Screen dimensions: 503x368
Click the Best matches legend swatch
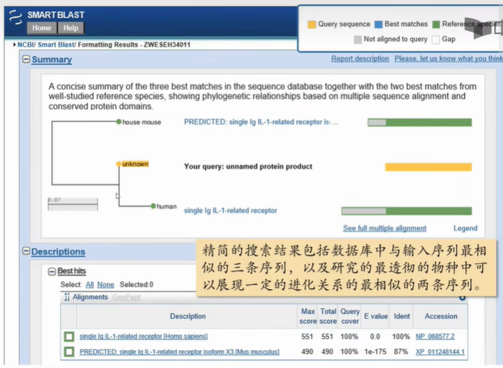[x=378, y=24]
